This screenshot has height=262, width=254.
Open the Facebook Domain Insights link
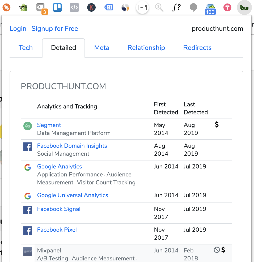pos(72,146)
